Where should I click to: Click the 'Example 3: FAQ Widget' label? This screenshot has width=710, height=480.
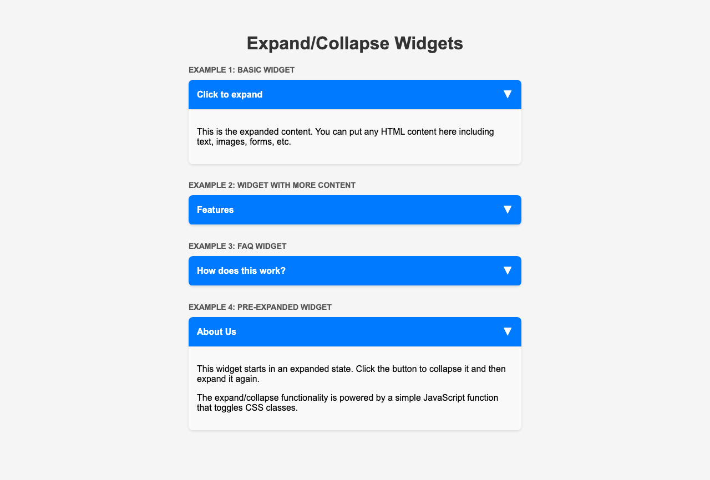[x=237, y=246]
